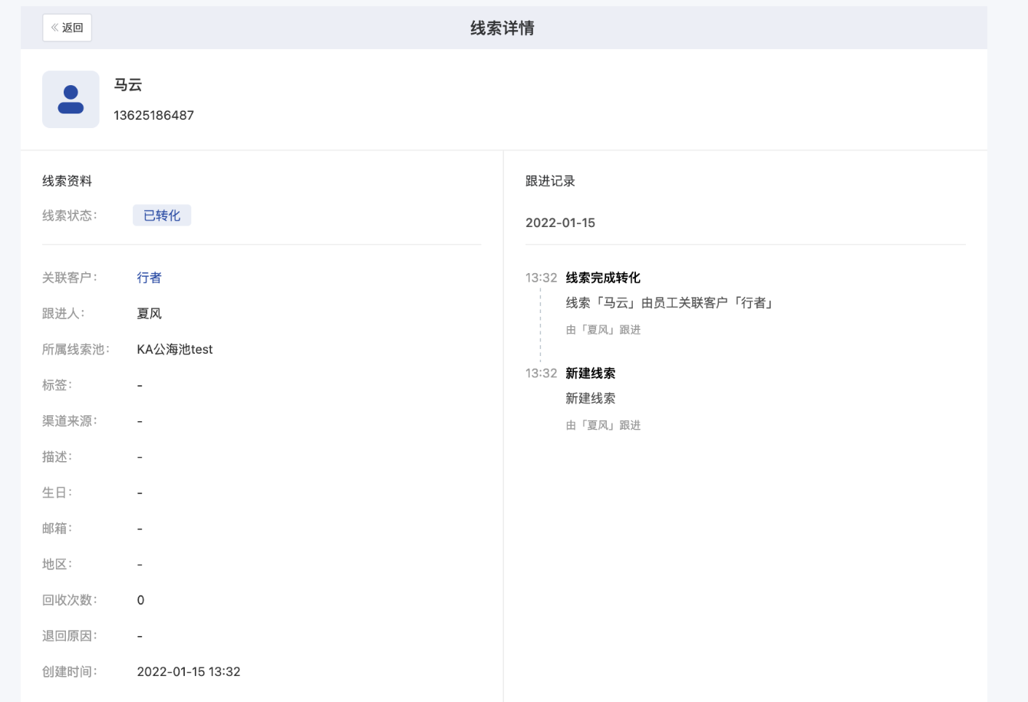The height and width of the screenshot is (702, 1028).
Task: Click the 所属线索池 field label
Action: click(76, 350)
